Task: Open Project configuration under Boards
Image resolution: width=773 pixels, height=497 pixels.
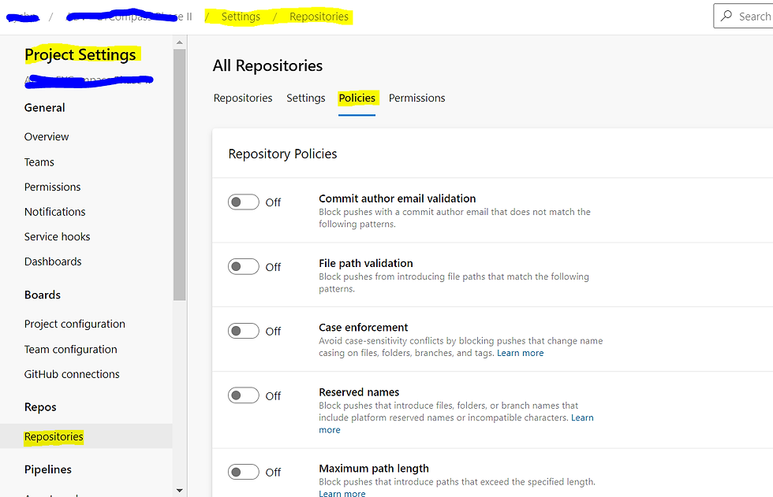Action: 74,324
